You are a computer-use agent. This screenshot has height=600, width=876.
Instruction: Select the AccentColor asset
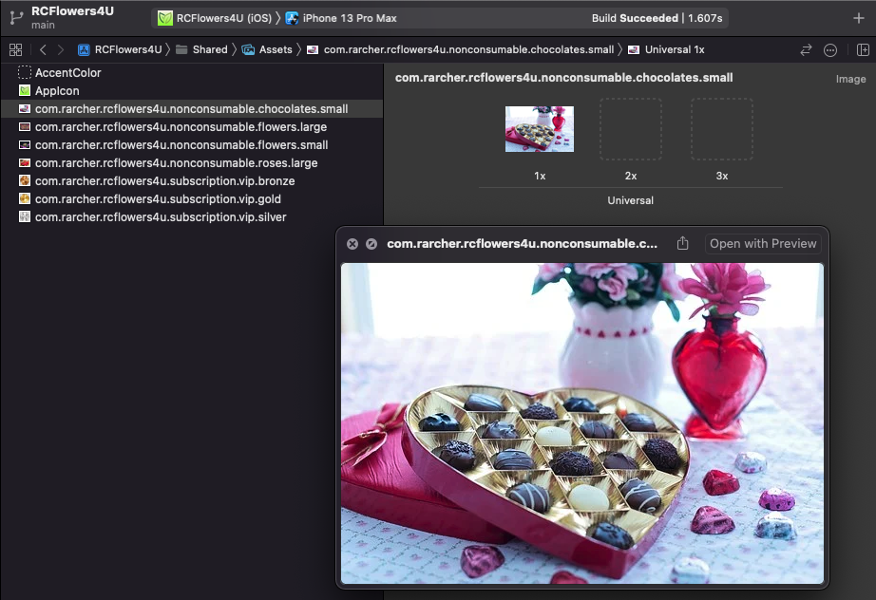point(192,72)
